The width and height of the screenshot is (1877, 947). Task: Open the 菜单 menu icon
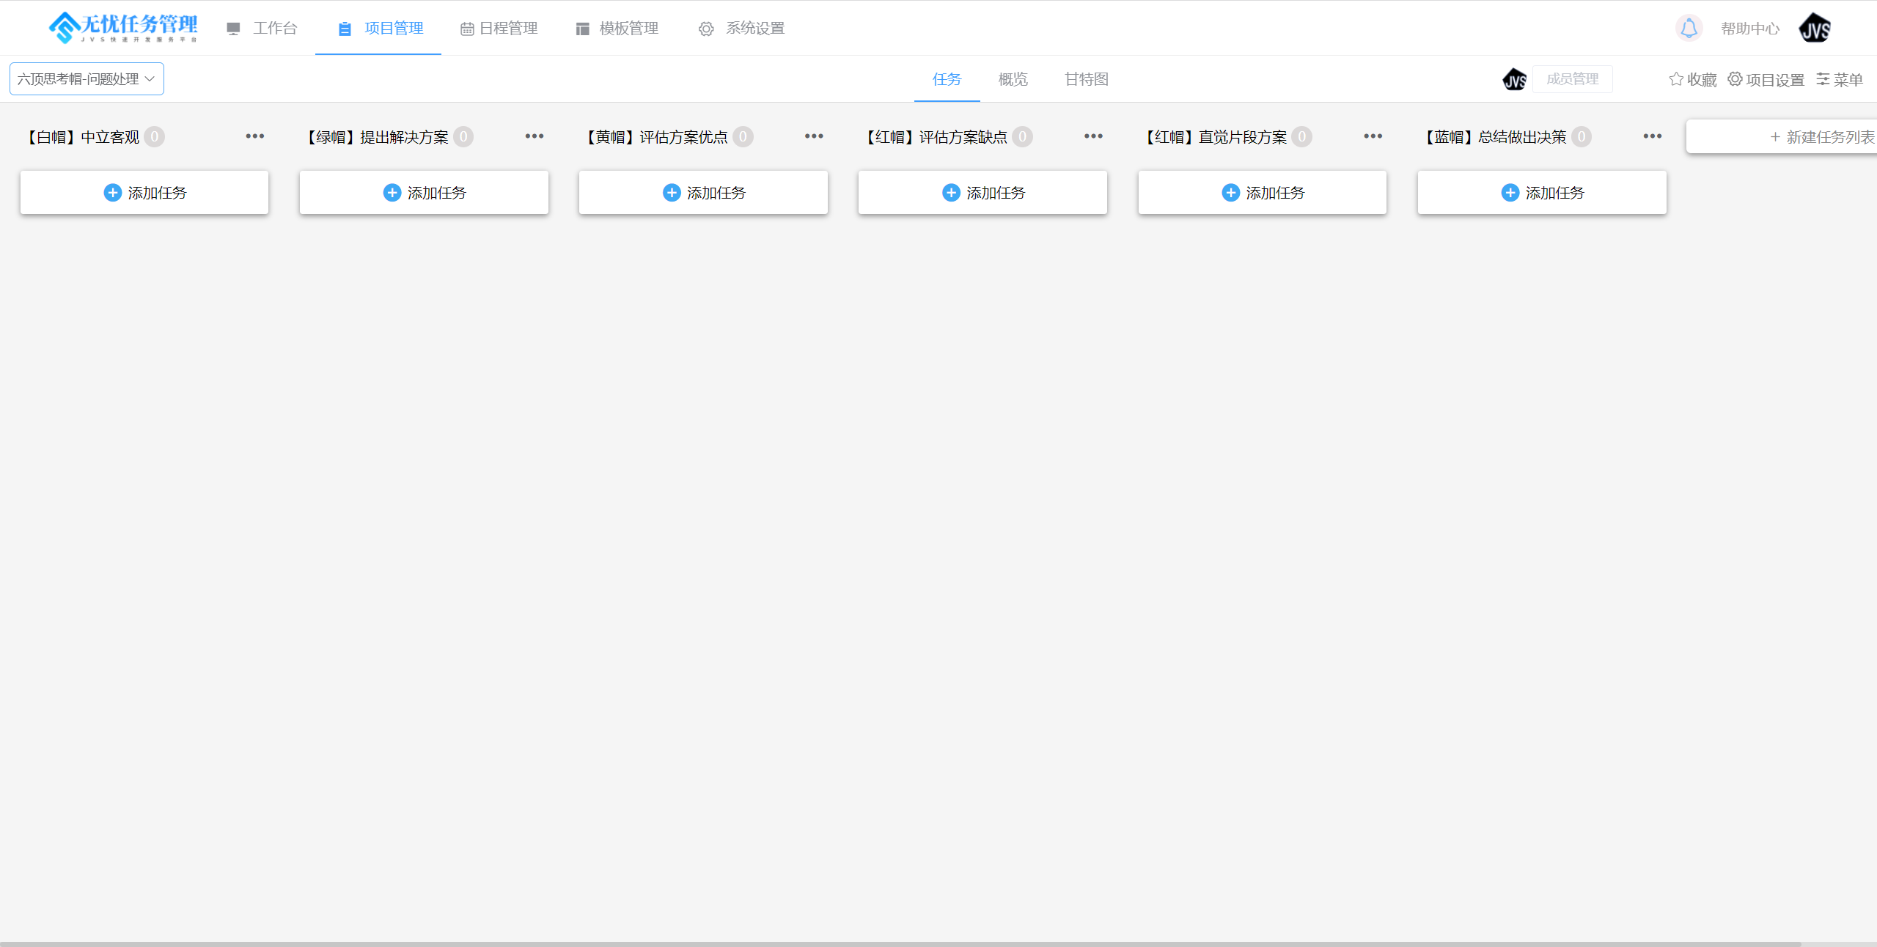click(x=1823, y=79)
